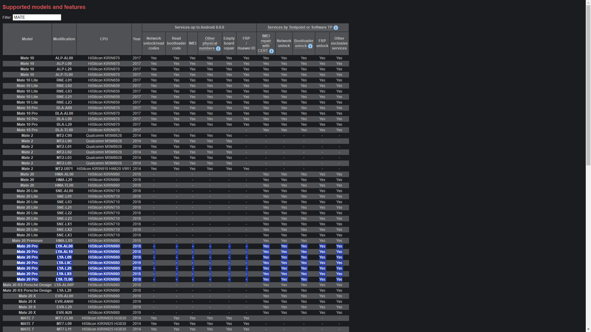Click the Modification column header

pyautogui.click(x=64, y=39)
